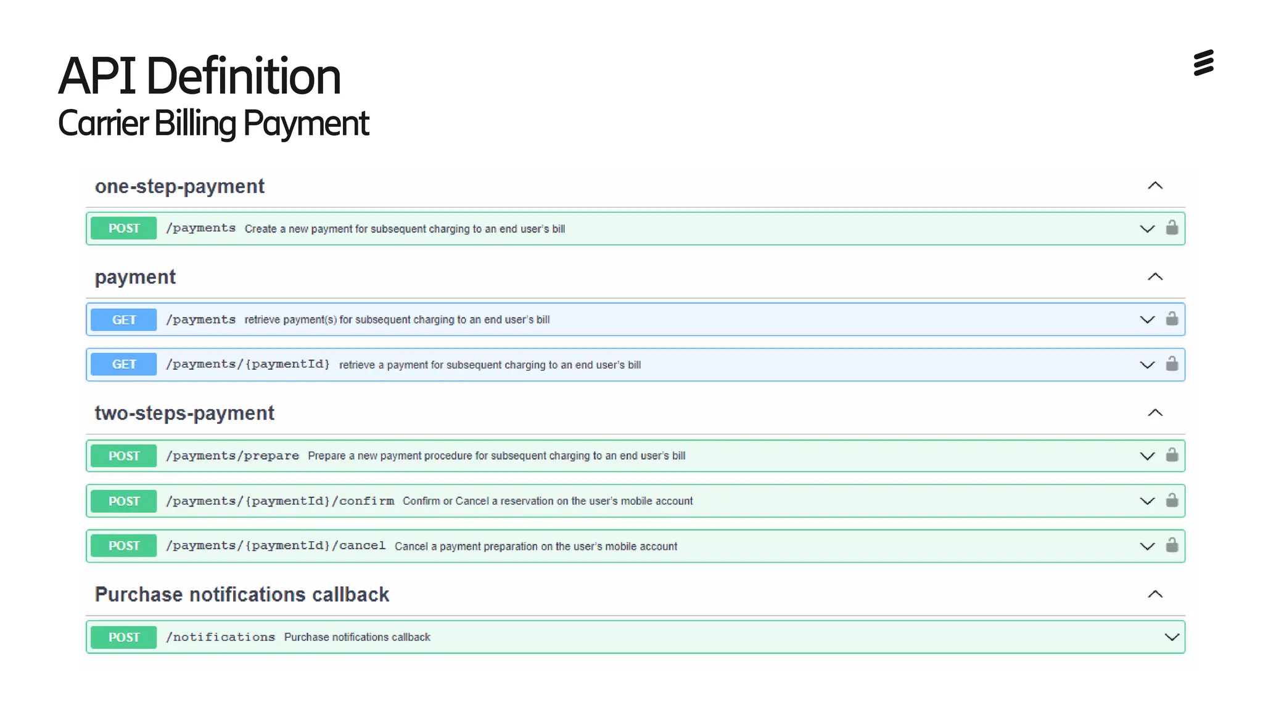This screenshot has width=1263, height=710.
Task: Click lock icon on POST /payments row
Action: [1172, 228]
